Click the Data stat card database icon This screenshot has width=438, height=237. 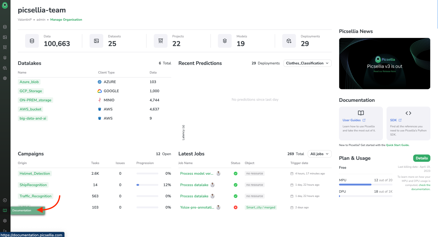(x=32, y=41)
